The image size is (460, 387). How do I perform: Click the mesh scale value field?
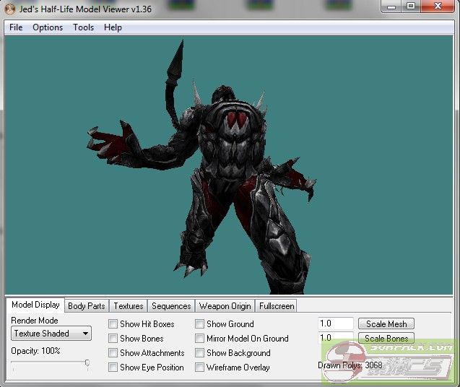tap(336, 324)
